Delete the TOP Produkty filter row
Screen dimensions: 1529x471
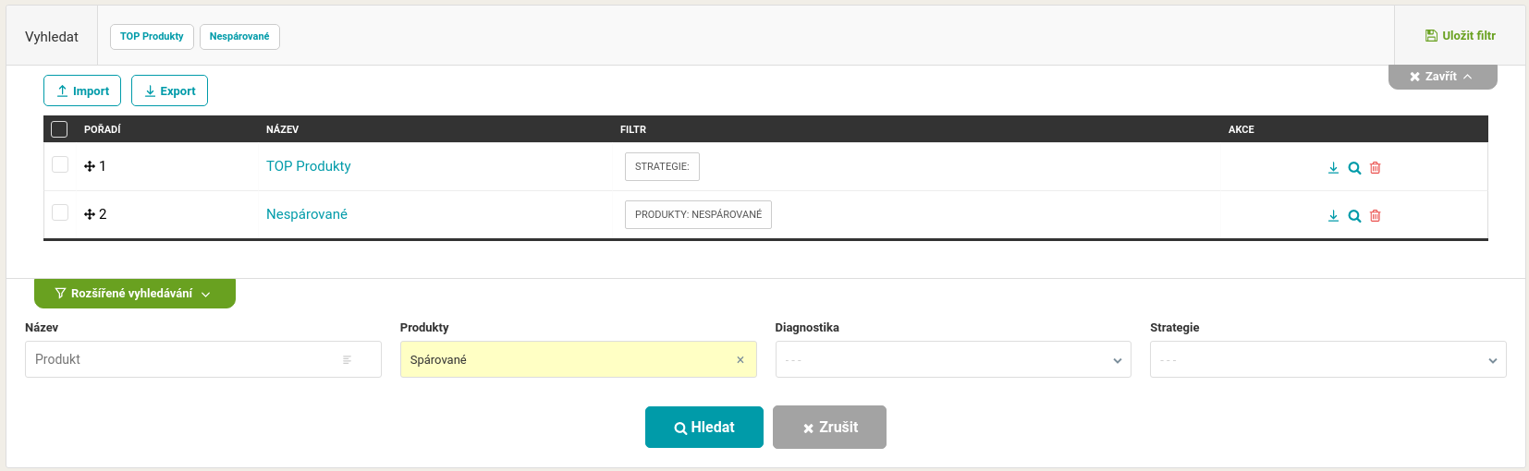[x=1376, y=168]
